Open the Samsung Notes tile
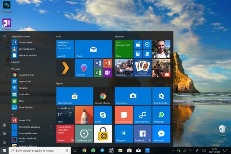 coord(124,115)
